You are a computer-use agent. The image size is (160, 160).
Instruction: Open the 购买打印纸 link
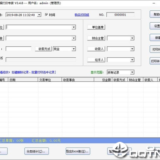[82, 15]
